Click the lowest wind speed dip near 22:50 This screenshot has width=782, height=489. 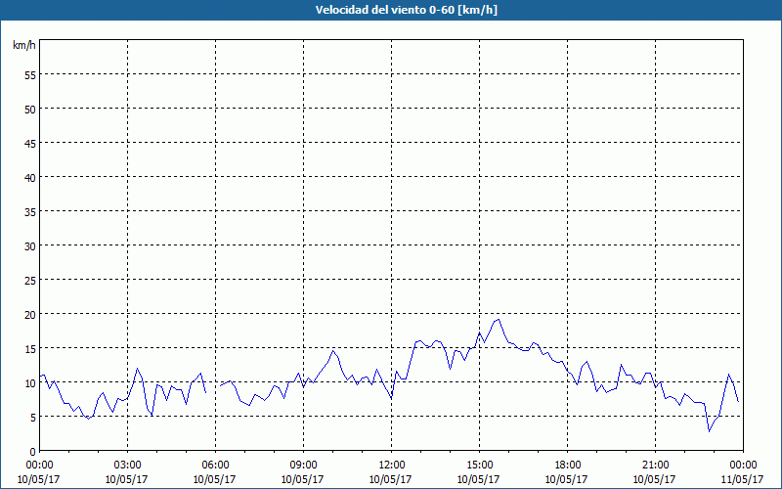tap(709, 431)
